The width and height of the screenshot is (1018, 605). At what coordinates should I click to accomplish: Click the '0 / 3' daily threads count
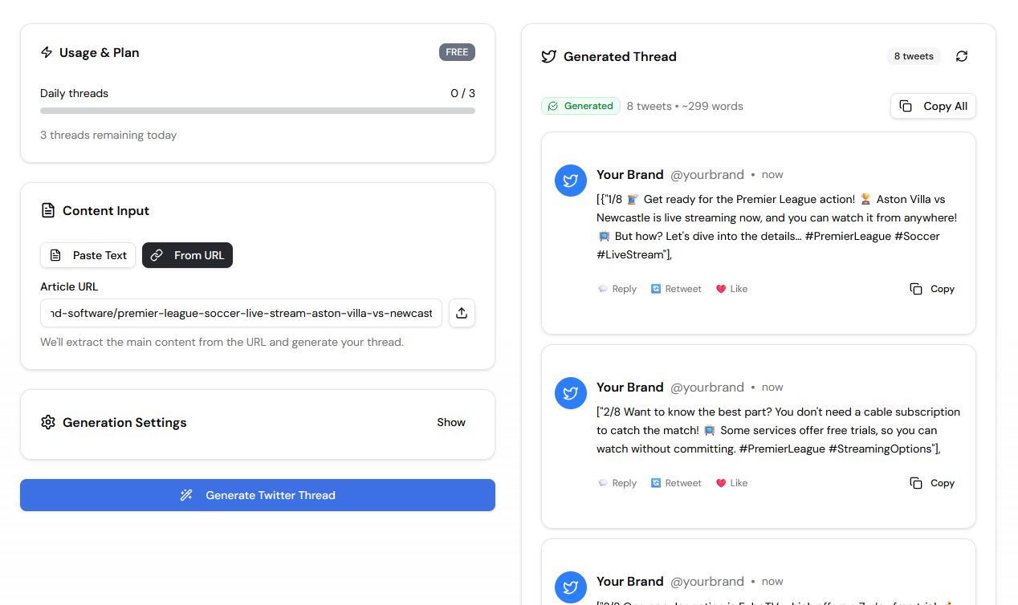click(x=462, y=93)
